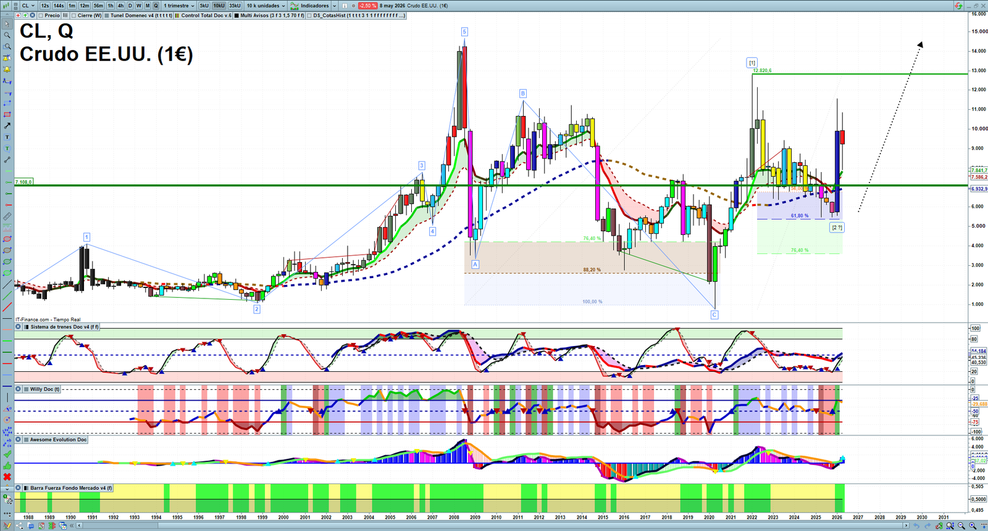Click the Awesome Evolution Doc panel title
This screenshot has height=531, width=988.
click(x=59, y=440)
